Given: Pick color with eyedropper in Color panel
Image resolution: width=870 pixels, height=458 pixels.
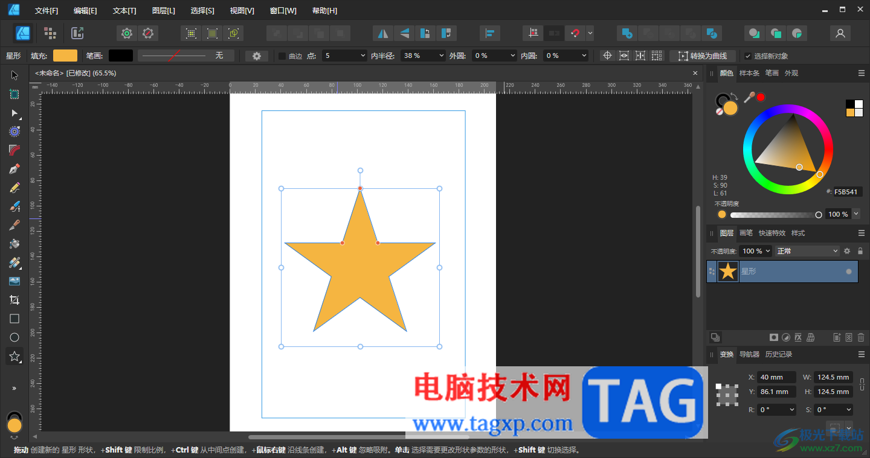Looking at the screenshot, I should (749, 97).
